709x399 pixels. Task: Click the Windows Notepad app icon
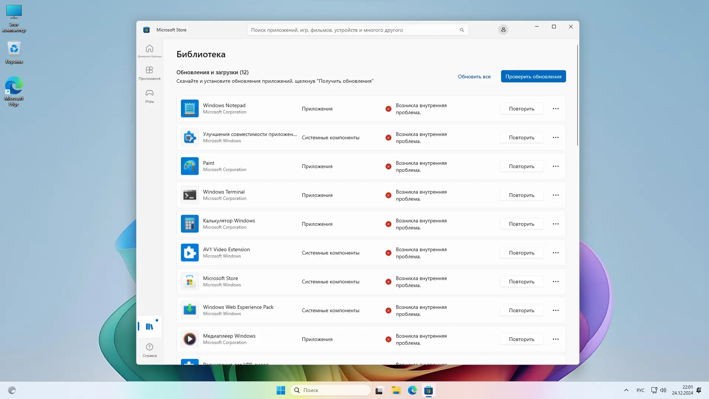tap(189, 109)
